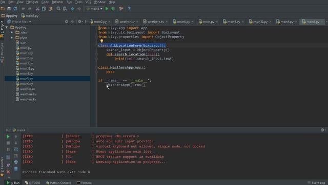Select main31.py in the project tree

coord(27,68)
